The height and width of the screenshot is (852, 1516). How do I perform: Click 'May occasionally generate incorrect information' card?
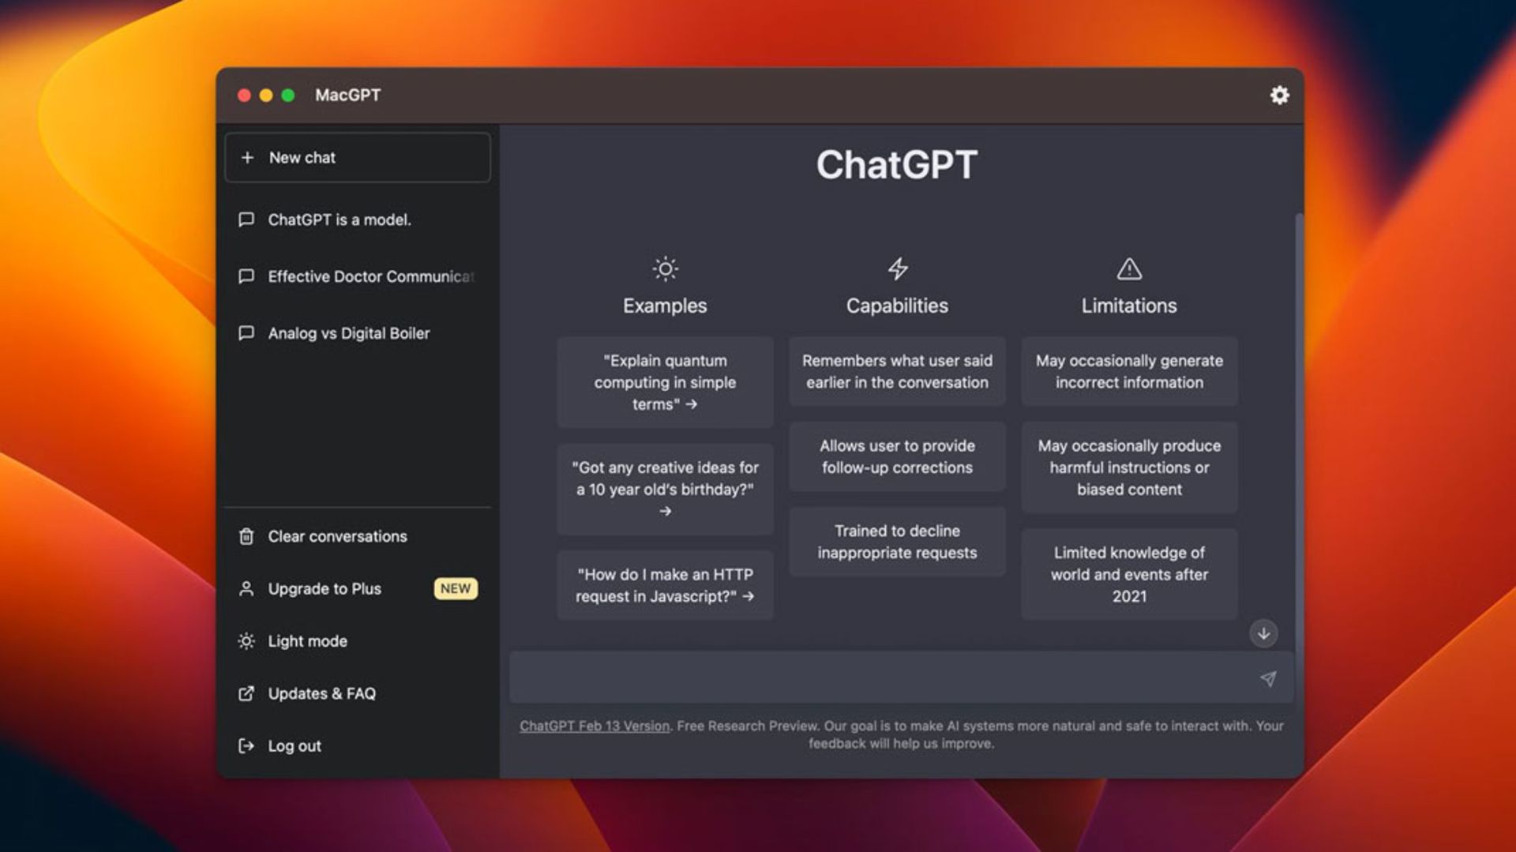click(x=1129, y=371)
